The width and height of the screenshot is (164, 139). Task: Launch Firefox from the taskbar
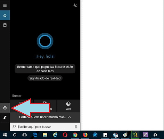pyautogui.click(x=85, y=135)
